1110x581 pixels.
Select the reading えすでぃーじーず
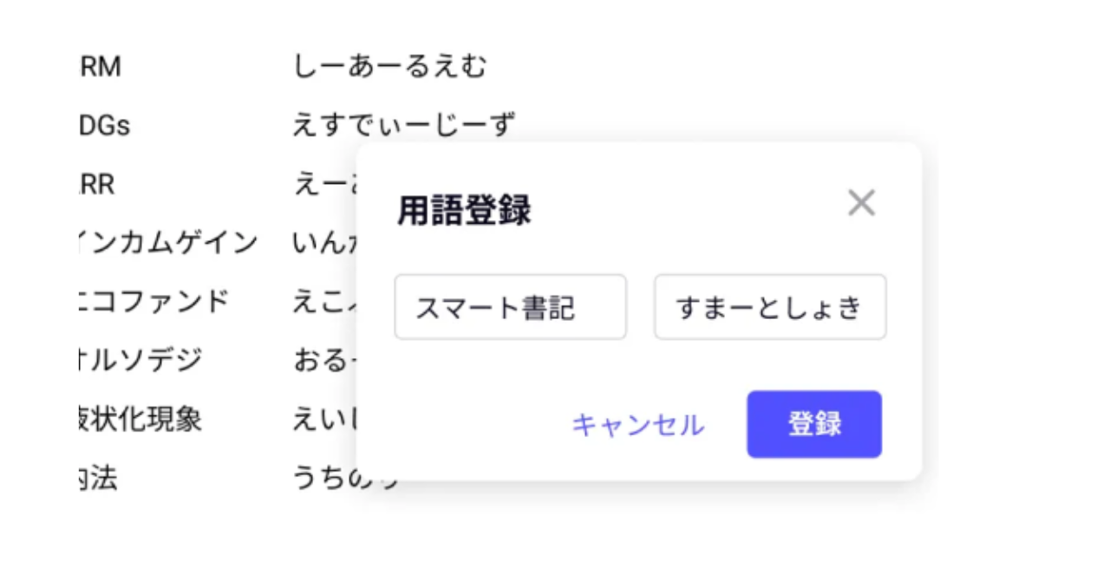tap(404, 126)
